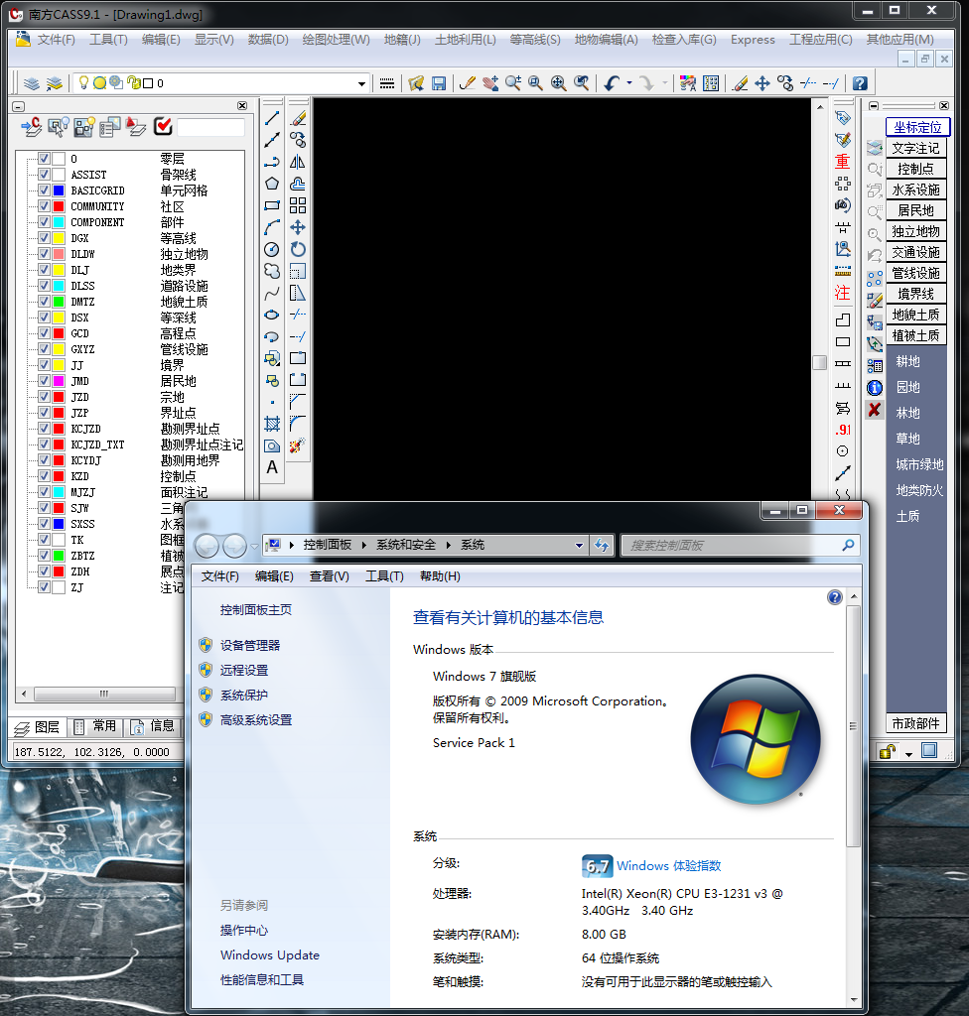Select the Circle drawing tool
969x1016 pixels.
tap(272, 249)
